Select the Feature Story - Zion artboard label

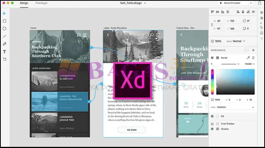(185, 28)
